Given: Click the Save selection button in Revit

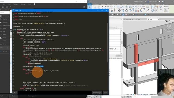Looking at the screenshot, I should [166, 7].
